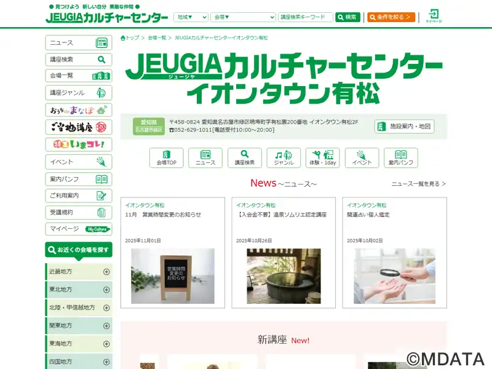The height and width of the screenshot is (369, 492).
Task: Open 案内パンフ in the left sidebar
Action: pyautogui.click(x=79, y=179)
